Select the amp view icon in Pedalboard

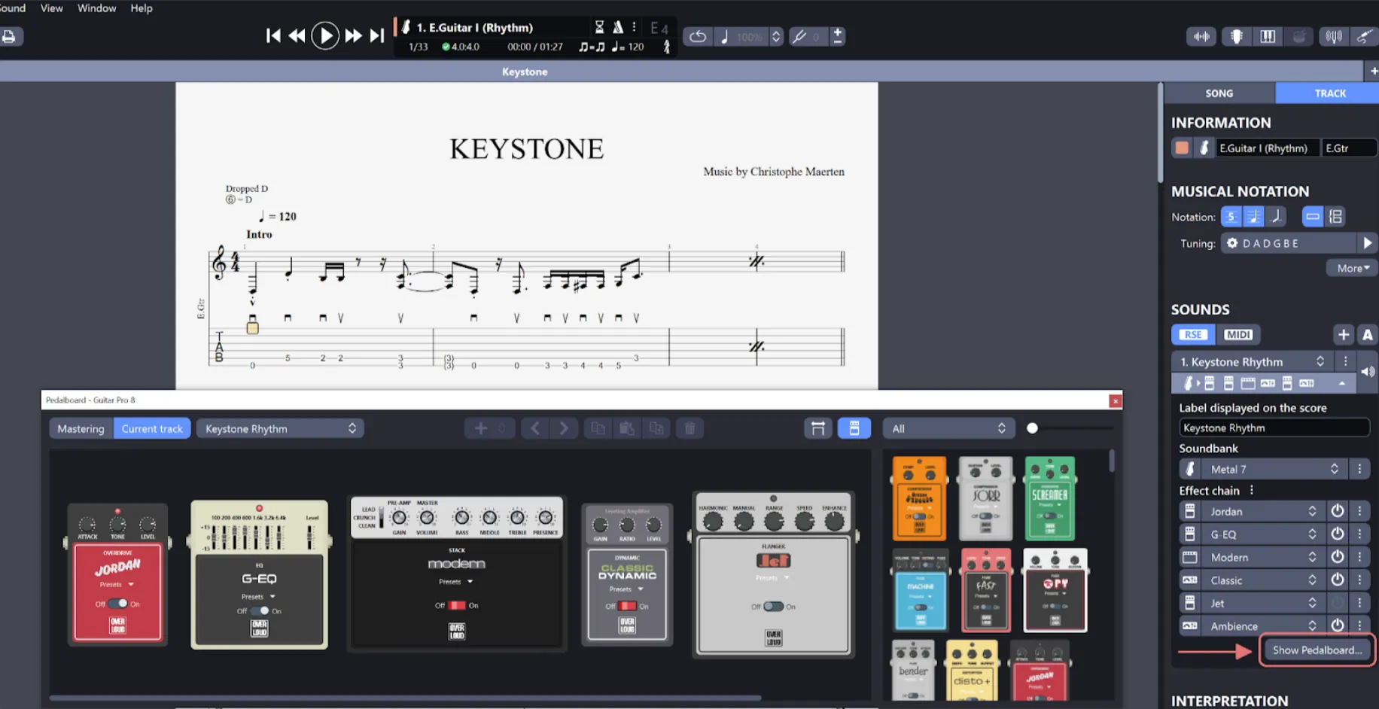[817, 428]
